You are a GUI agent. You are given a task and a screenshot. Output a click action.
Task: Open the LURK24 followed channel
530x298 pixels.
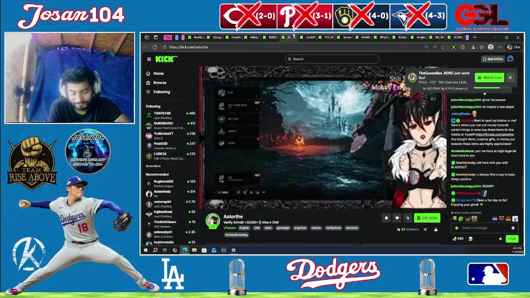point(170,155)
